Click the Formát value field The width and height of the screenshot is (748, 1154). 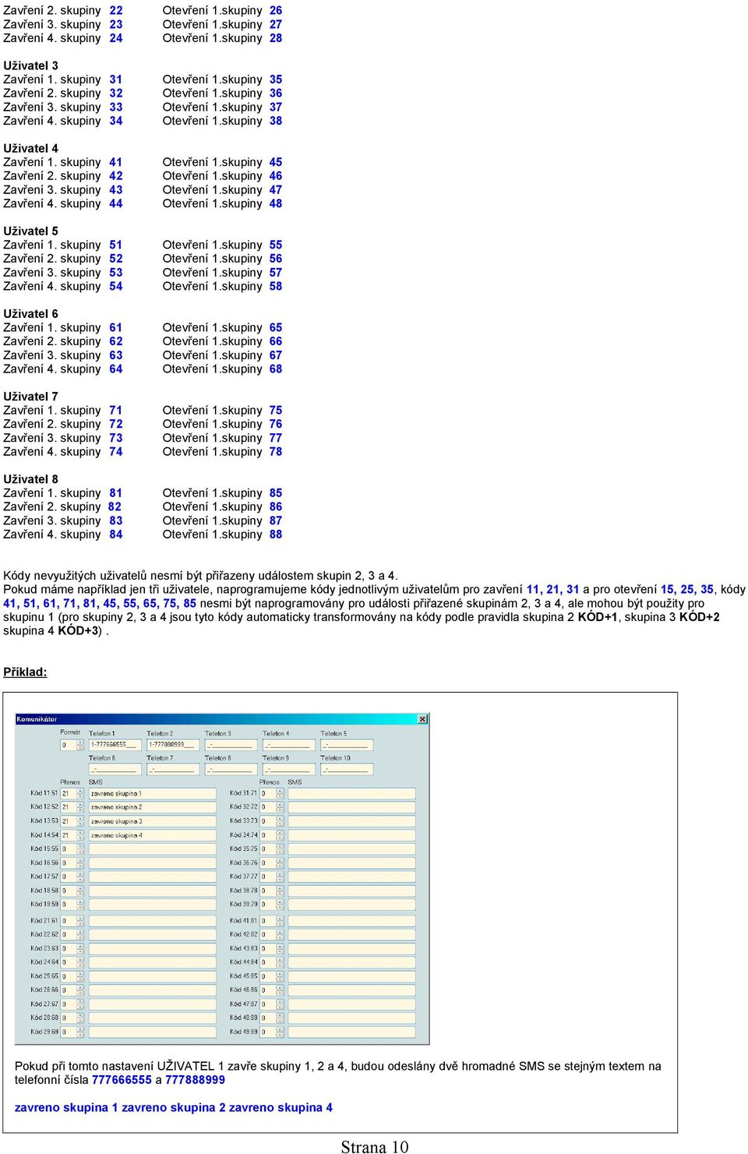coord(68,745)
